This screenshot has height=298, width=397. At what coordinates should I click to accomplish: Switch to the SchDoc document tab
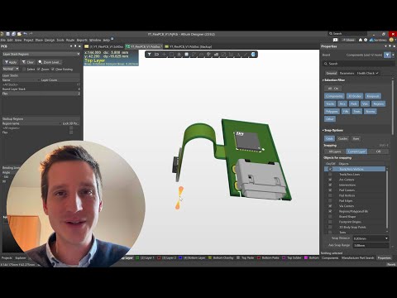click(x=104, y=46)
